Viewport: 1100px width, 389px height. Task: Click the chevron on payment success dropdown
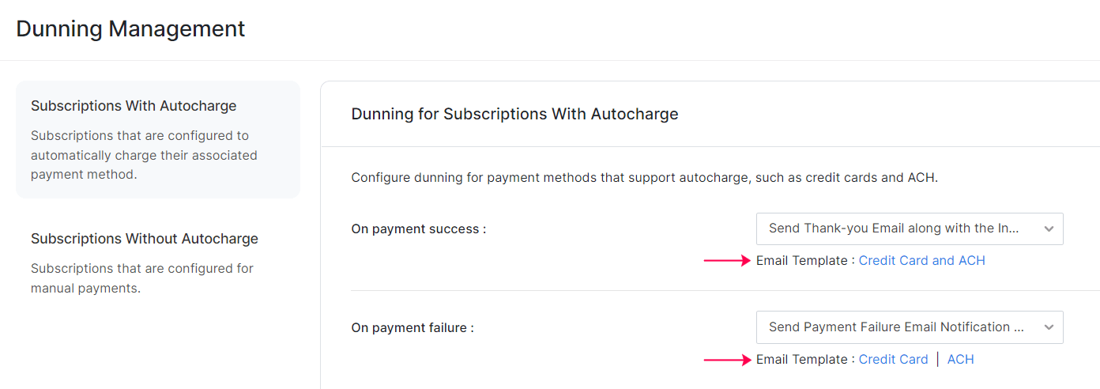pos(1049,229)
